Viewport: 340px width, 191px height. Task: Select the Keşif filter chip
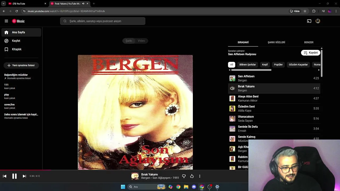pyautogui.click(x=265, y=65)
